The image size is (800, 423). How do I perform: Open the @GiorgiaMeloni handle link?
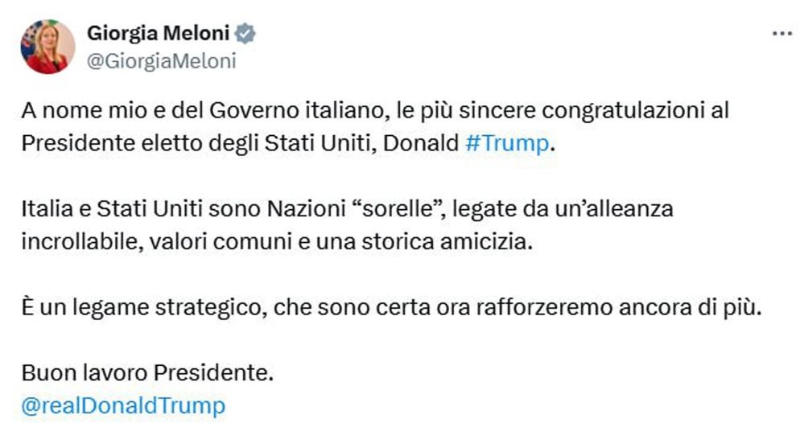coord(161,61)
